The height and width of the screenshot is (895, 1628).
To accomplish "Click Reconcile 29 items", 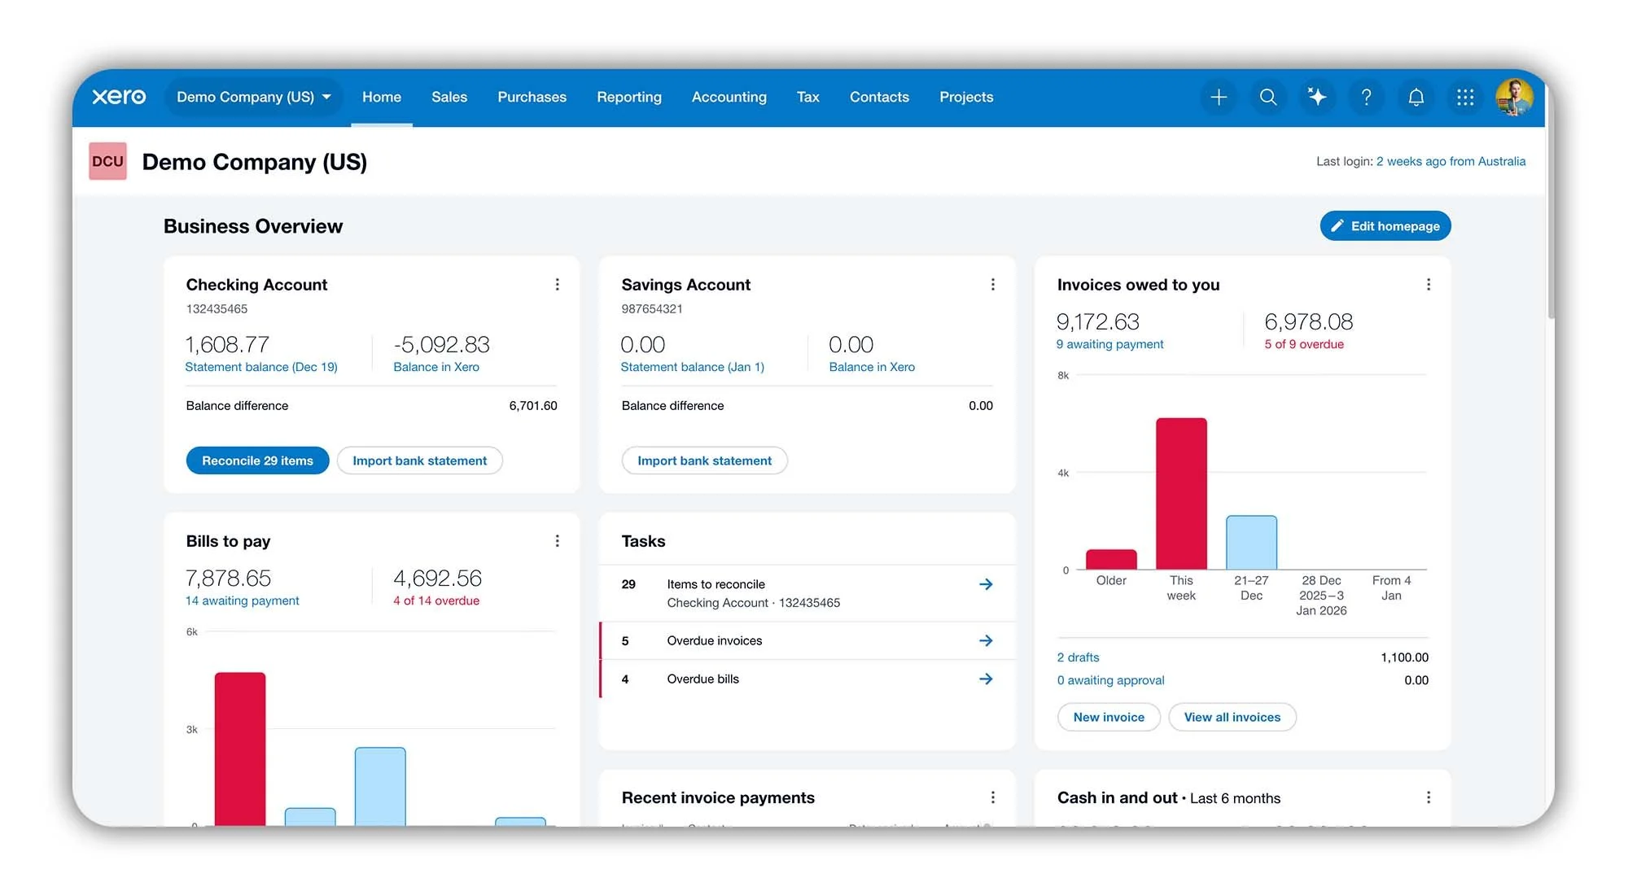I will [257, 461].
